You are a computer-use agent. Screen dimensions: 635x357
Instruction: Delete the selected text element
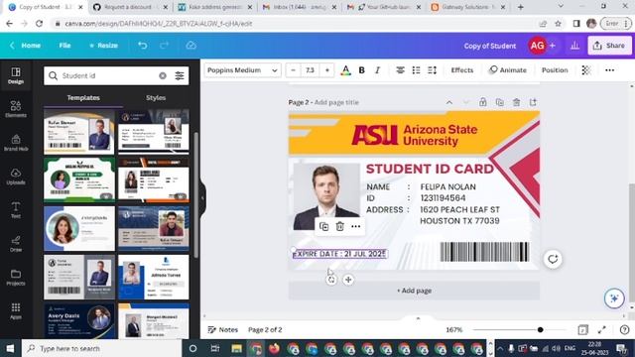(x=339, y=227)
